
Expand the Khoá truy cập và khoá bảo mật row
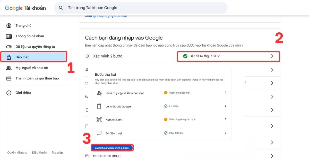point(226,92)
